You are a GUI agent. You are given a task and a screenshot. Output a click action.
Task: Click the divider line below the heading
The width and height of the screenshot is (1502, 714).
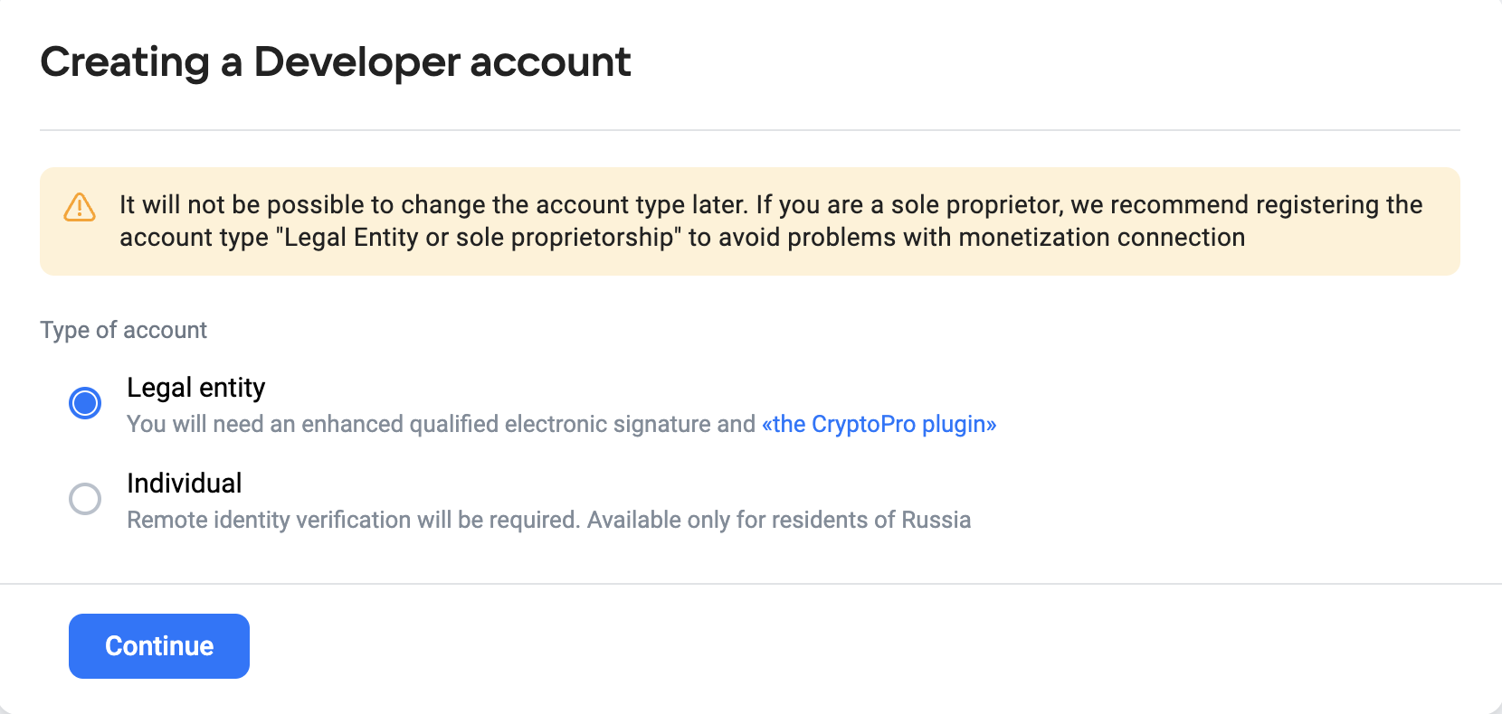click(749, 130)
